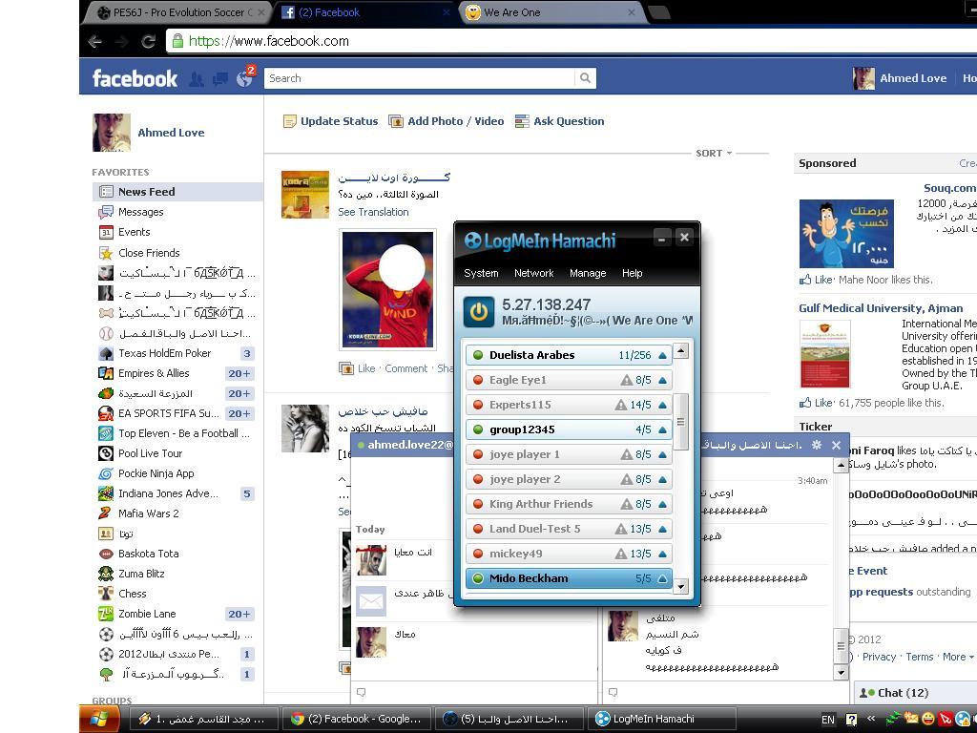Click Hamachi list scrollbar thumb
This screenshot has height=733, width=977.
(x=680, y=421)
